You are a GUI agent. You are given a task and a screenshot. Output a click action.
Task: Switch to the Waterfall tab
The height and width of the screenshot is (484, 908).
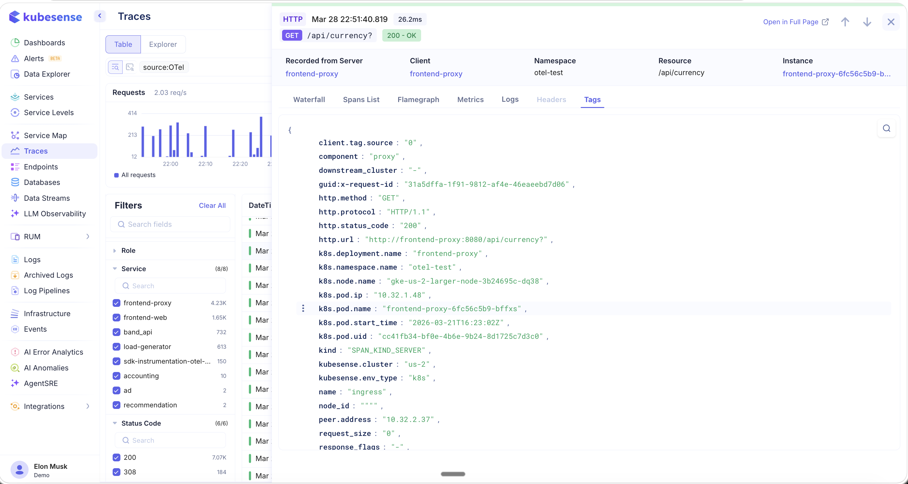pyautogui.click(x=309, y=99)
